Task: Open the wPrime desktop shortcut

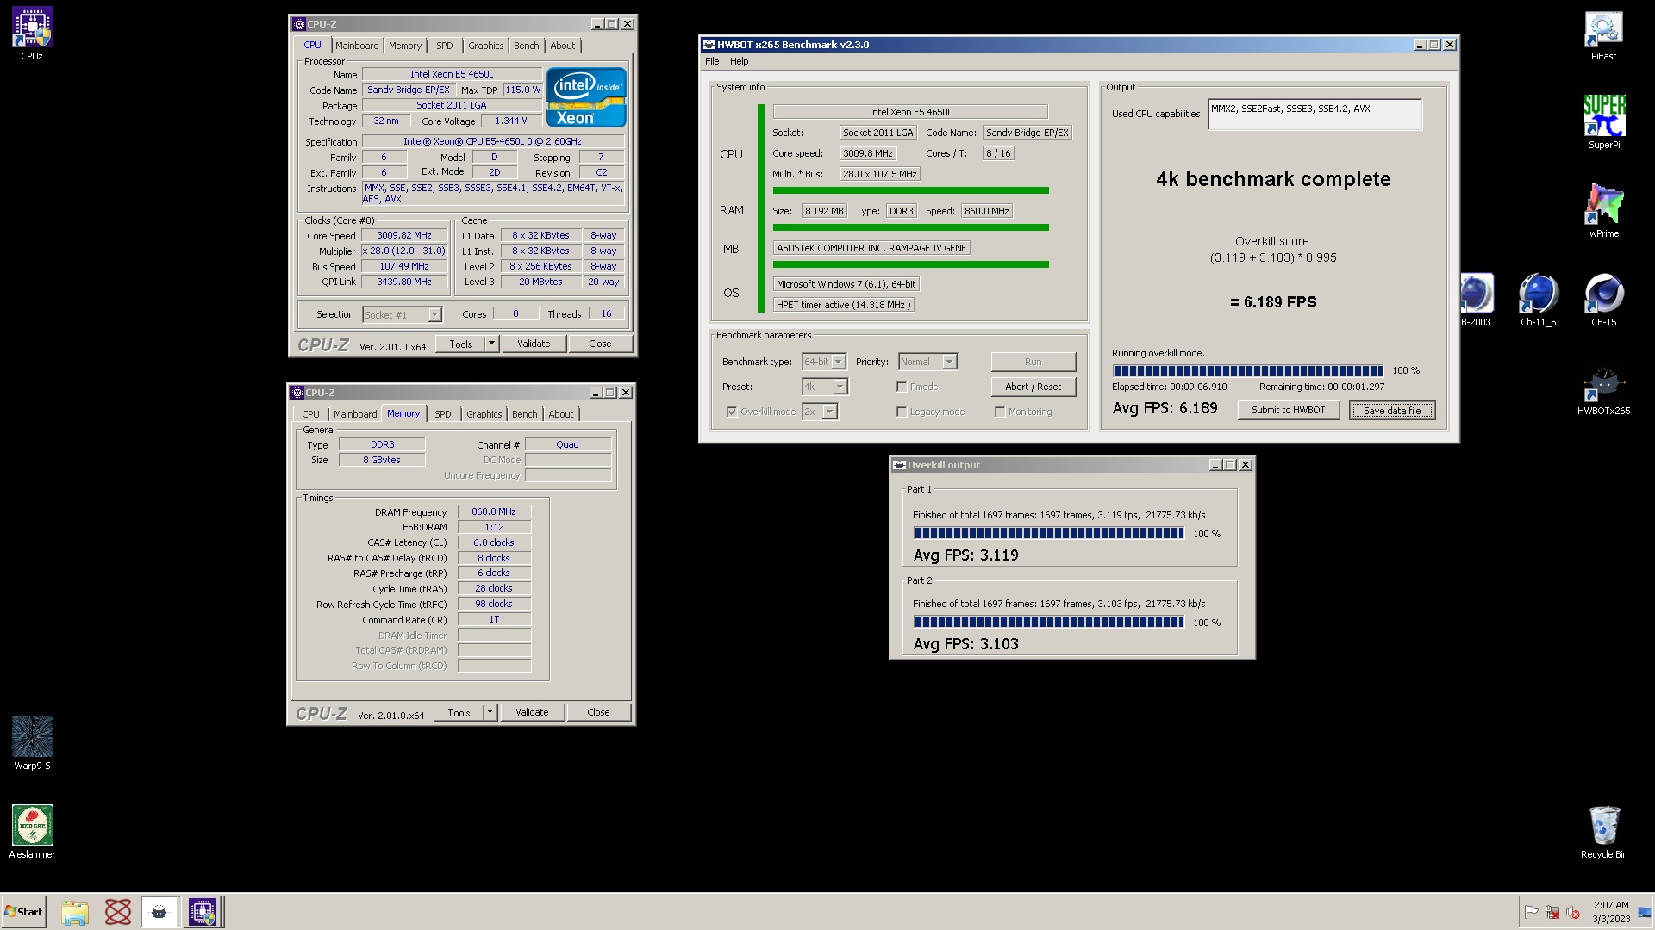Action: 1603,211
